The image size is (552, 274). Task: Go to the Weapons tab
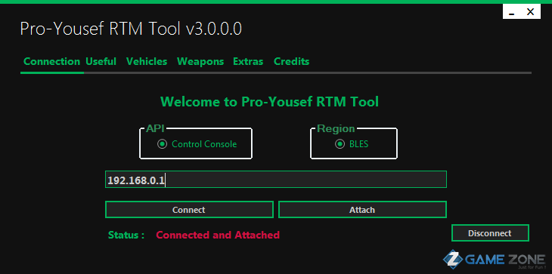pyautogui.click(x=200, y=61)
